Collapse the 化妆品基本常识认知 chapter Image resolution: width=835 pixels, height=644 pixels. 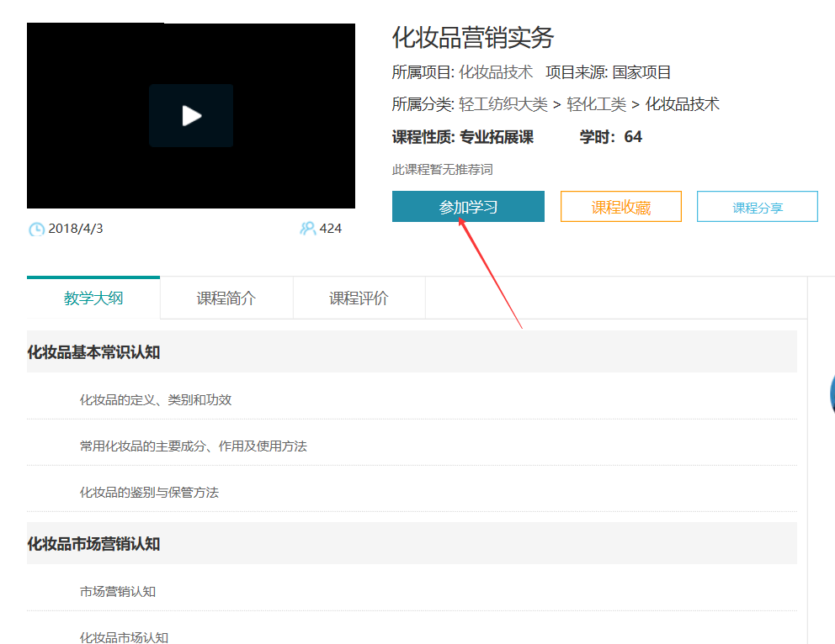(93, 352)
